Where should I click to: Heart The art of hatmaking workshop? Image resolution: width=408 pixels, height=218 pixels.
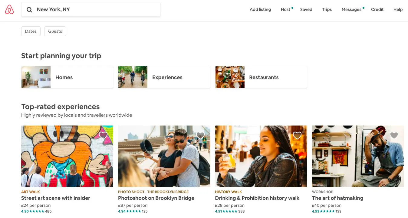(394, 135)
